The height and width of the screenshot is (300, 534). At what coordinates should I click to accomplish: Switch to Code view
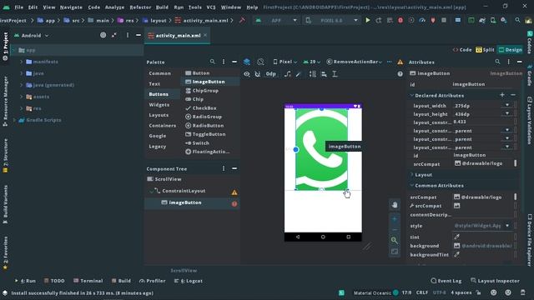(x=462, y=50)
